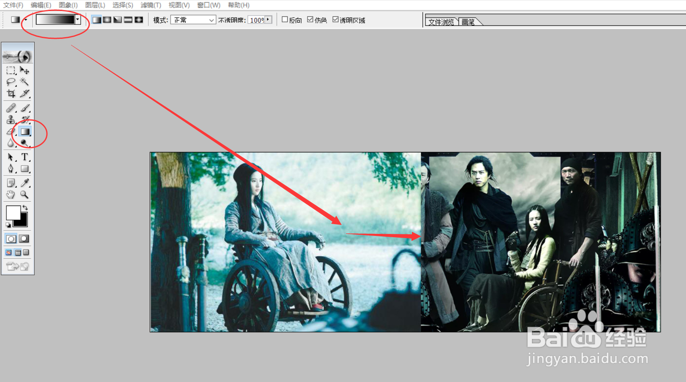Viewport: 686px width, 382px height.
Task: Toggle the 仿色 dither checkbox
Action: (310, 19)
